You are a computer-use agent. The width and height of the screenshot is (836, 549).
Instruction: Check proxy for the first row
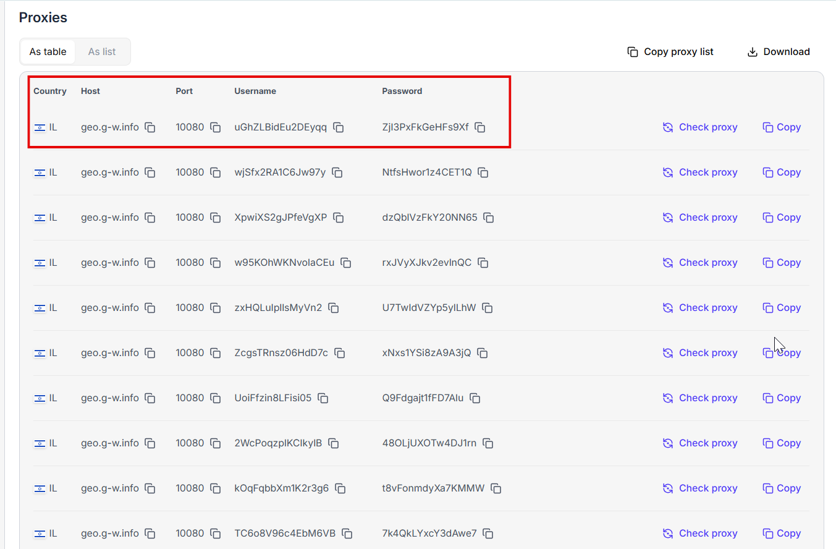coord(700,127)
